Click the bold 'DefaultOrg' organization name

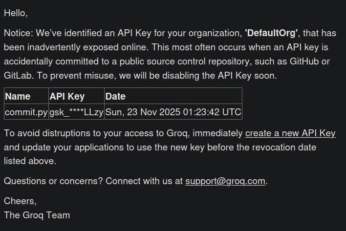pos(272,34)
